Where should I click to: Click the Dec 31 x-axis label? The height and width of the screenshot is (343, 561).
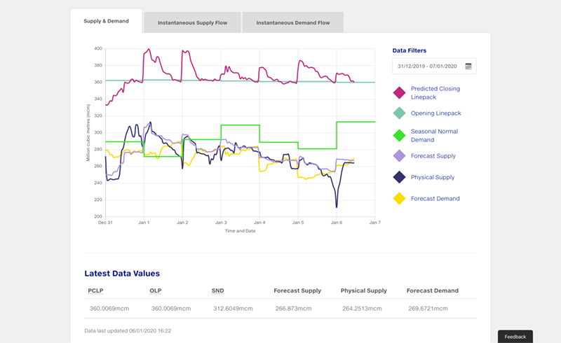pyautogui.click(x=105, y=223)
